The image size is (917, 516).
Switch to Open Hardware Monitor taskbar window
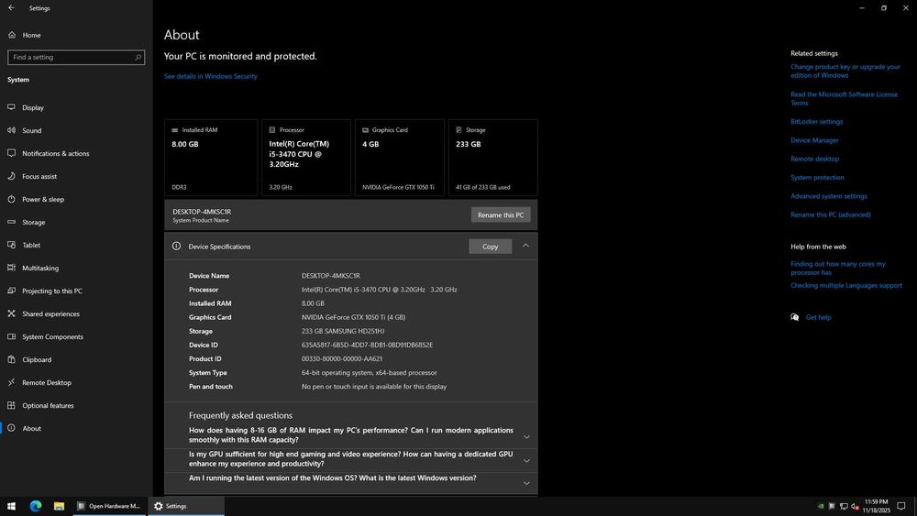pyautogui.click(x=109, y=506)
